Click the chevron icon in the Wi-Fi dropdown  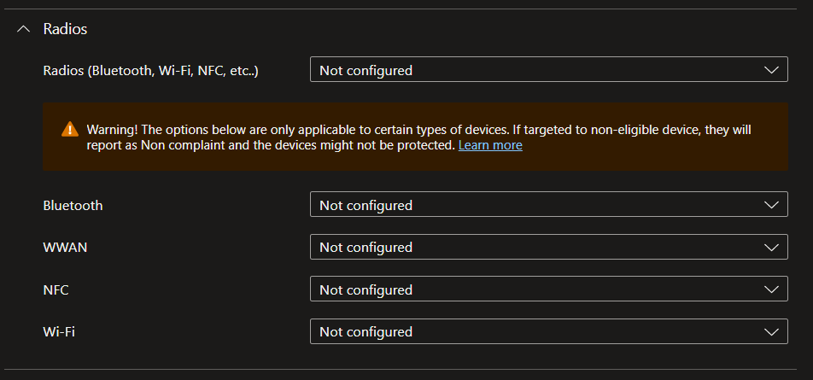pos(771,331)
